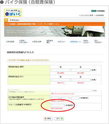Click the green arrow icon on 次へ button

coord(62,119)
